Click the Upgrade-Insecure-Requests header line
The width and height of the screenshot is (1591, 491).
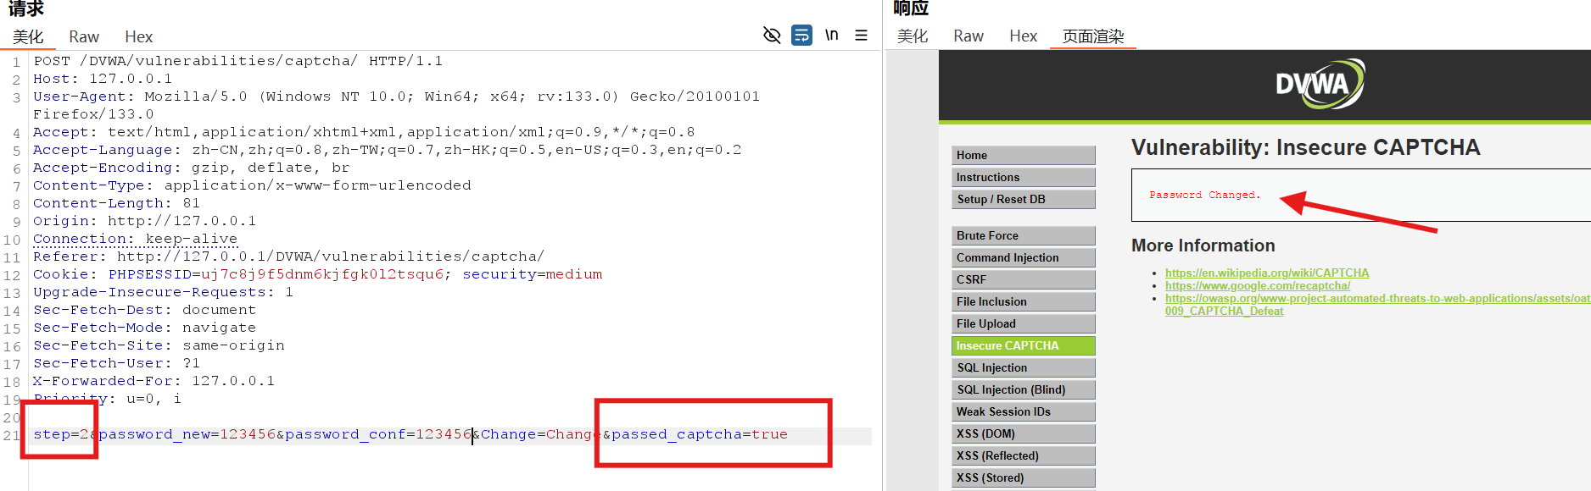pos(163,292)
